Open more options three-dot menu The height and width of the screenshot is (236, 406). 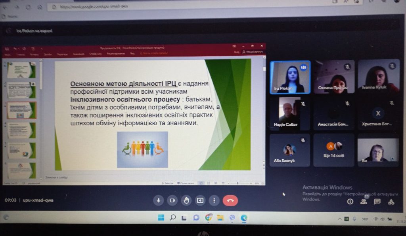(x=214, y=200)
